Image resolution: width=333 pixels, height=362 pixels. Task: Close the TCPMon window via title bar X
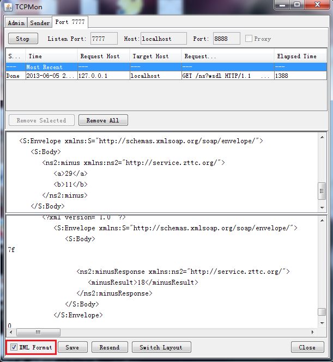[x=317, y=4]
